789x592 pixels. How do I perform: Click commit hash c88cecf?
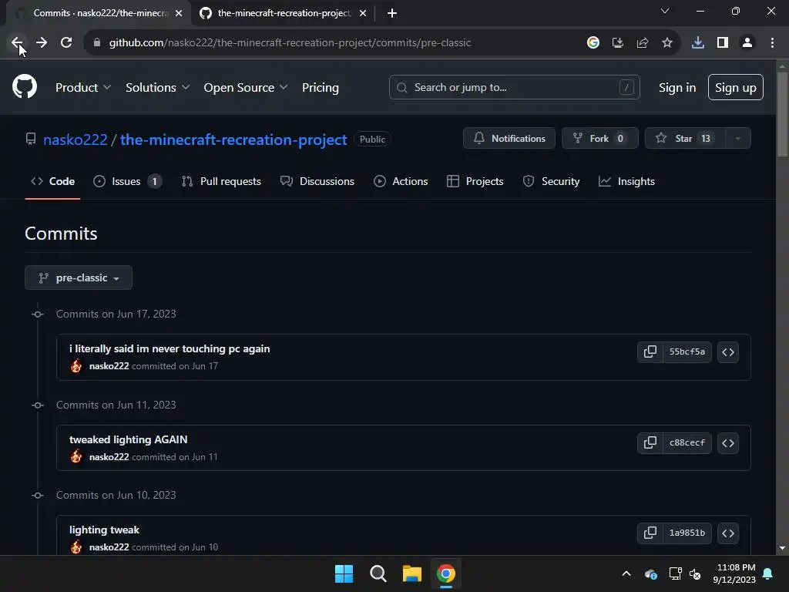687,443
